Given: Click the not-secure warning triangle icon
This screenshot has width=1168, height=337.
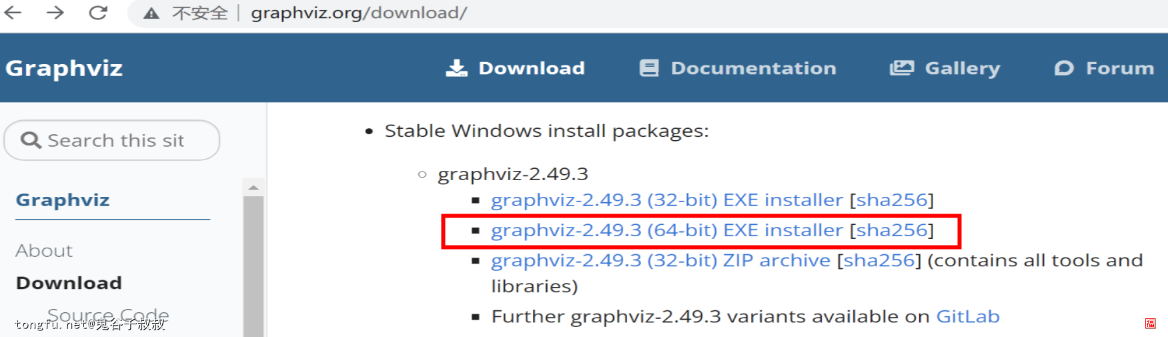Looking at the screenshot, I should click(151, 13).
